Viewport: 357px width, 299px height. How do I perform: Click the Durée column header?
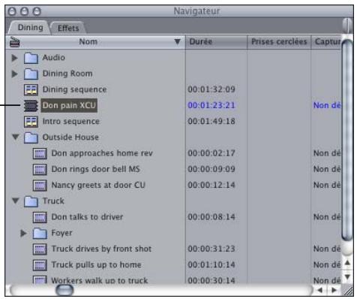(216, 42)
